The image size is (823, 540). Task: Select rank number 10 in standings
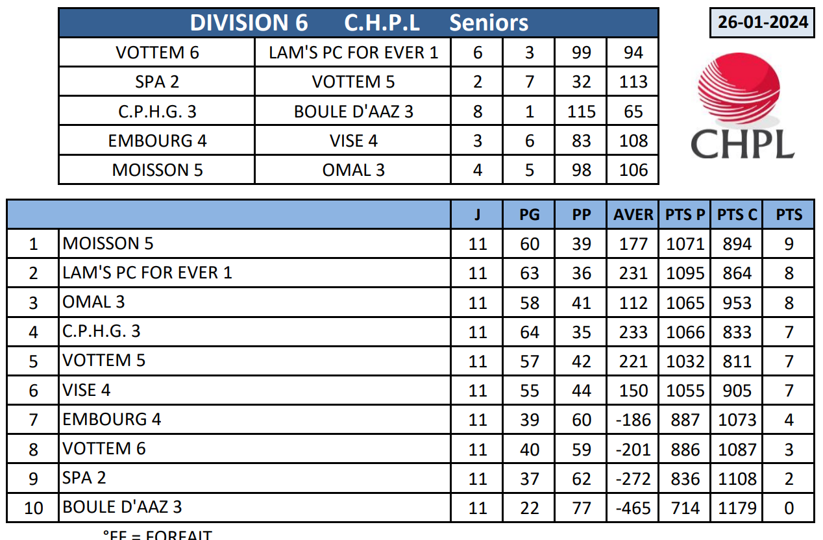tap(33, 508)
